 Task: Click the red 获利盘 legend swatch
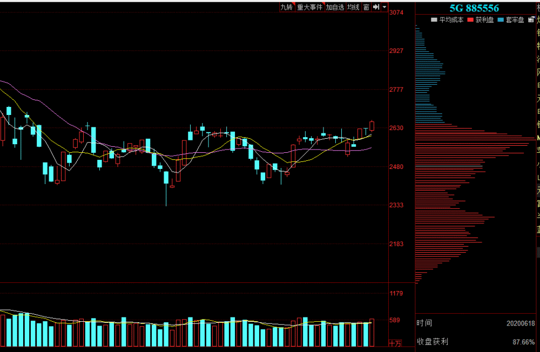tap(470, 20)
